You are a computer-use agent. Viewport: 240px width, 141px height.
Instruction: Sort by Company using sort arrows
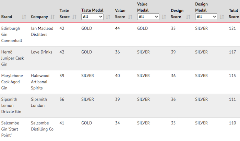click(52, 17)
